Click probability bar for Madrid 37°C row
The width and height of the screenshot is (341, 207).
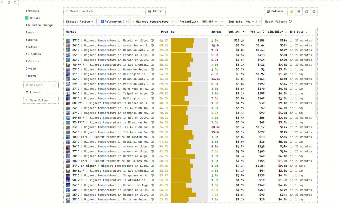(190, 41)
